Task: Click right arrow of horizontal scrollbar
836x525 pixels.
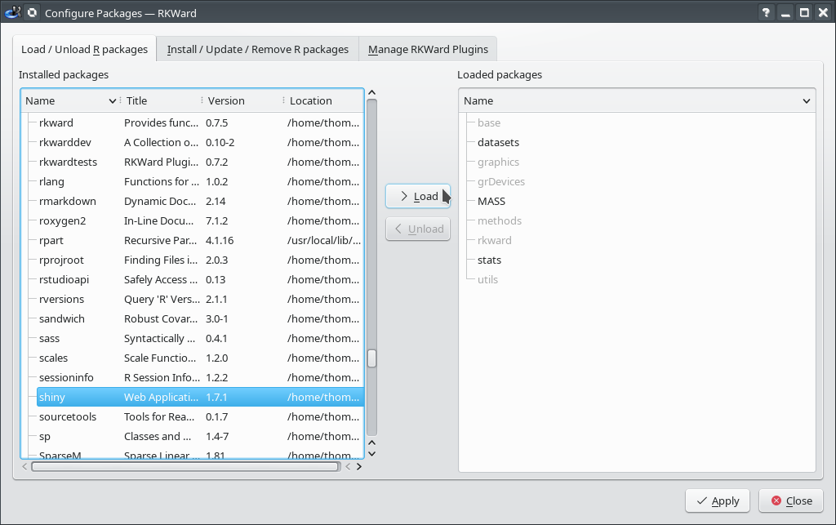Action: point(359,467)
